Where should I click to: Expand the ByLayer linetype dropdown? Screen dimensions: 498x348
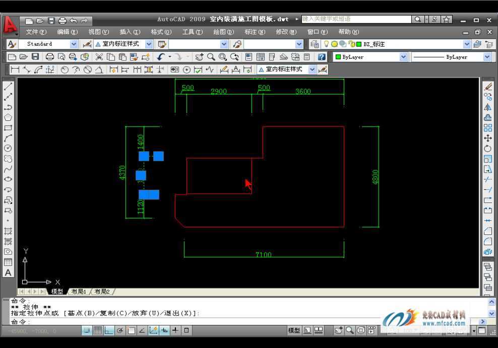click(487, 57)
